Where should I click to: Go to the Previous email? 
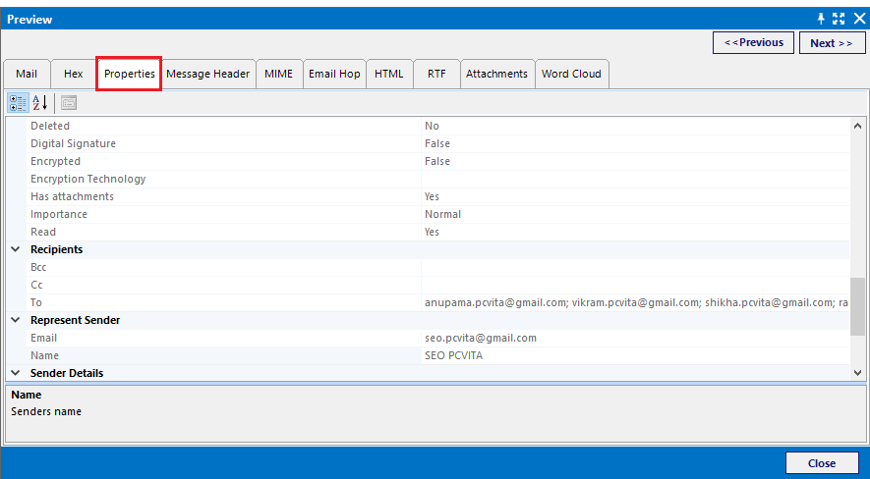point(753,42)
